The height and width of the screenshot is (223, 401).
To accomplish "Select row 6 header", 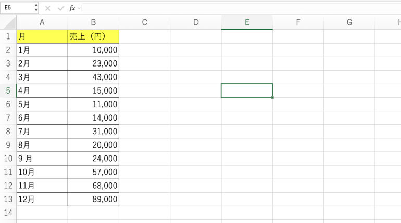I will [8, 104].
